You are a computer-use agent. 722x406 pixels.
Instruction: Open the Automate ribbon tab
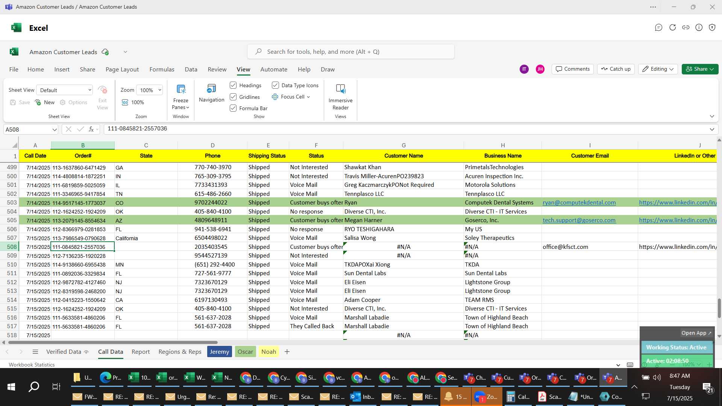tap(274, 69)
